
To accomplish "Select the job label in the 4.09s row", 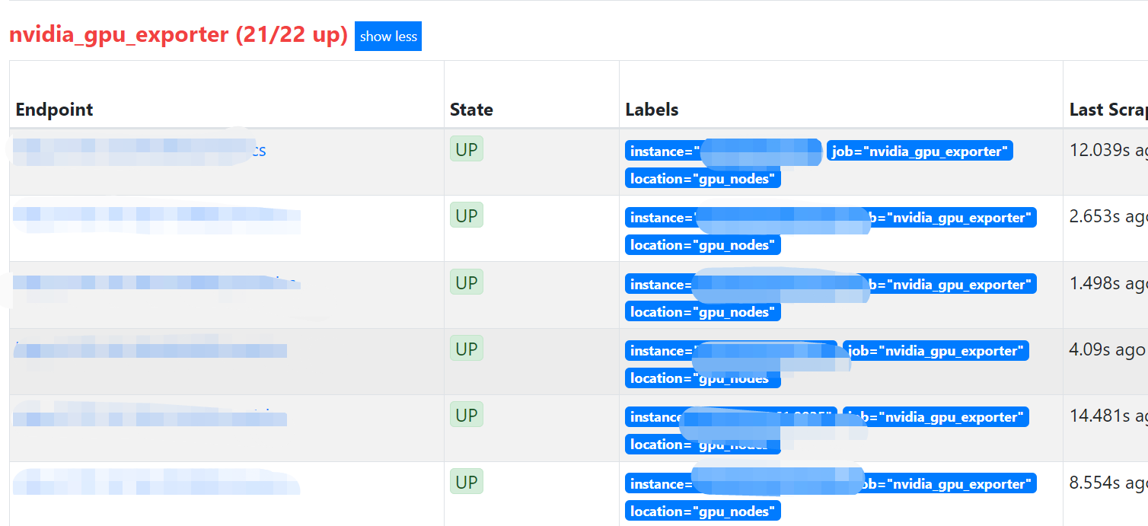I will pyautogui.click(x=936, y=351).
